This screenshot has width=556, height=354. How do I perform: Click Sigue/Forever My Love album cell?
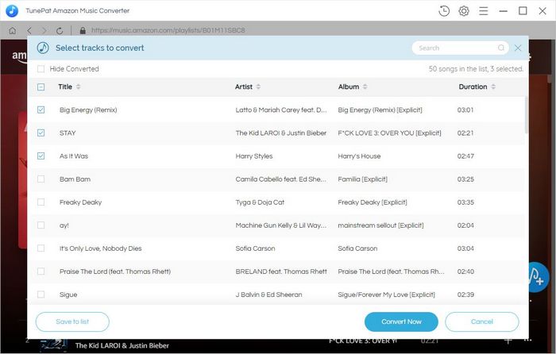[x=386, y=294]
